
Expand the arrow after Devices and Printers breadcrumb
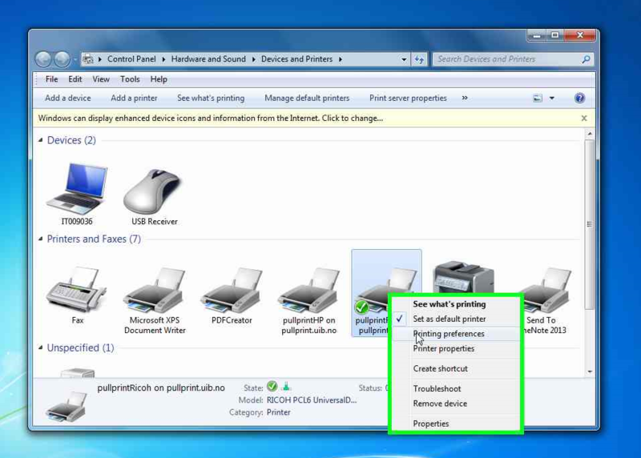tap(340, 59)
